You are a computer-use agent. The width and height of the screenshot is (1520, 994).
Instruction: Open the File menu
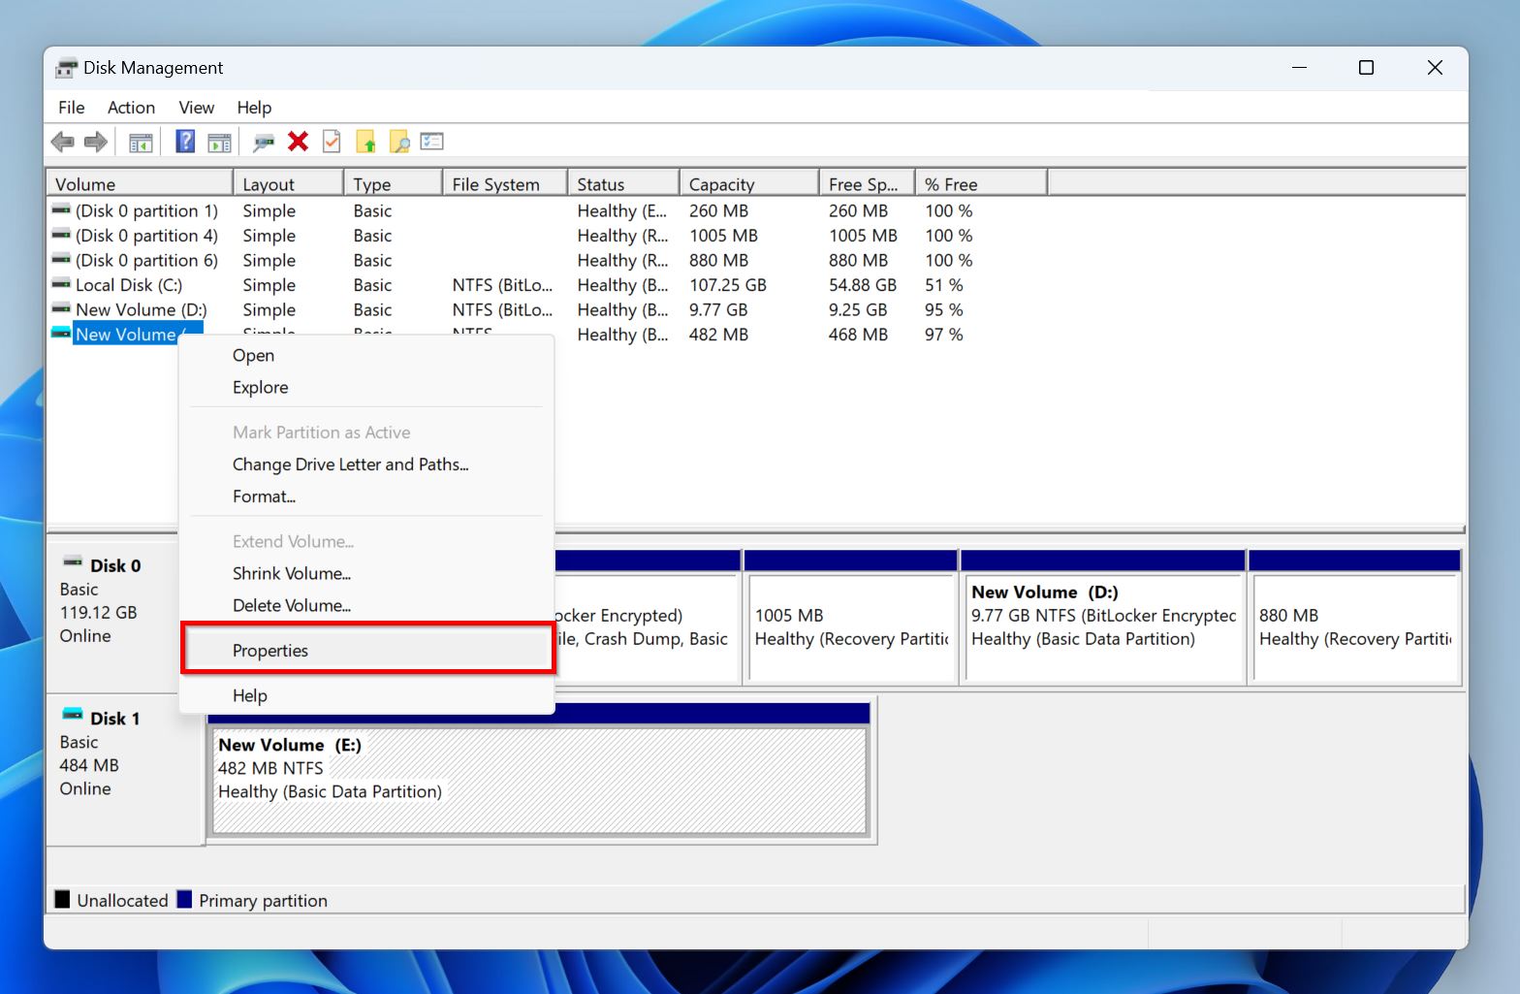point(72,108)
